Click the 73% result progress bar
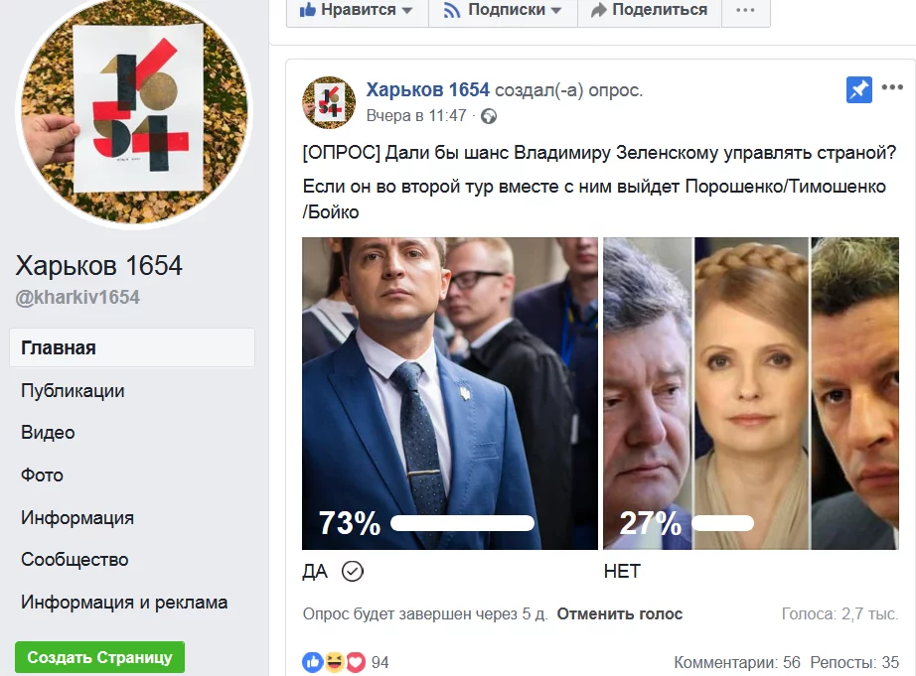This screenshot has width=916, height=676. click(x=462, y=523)
